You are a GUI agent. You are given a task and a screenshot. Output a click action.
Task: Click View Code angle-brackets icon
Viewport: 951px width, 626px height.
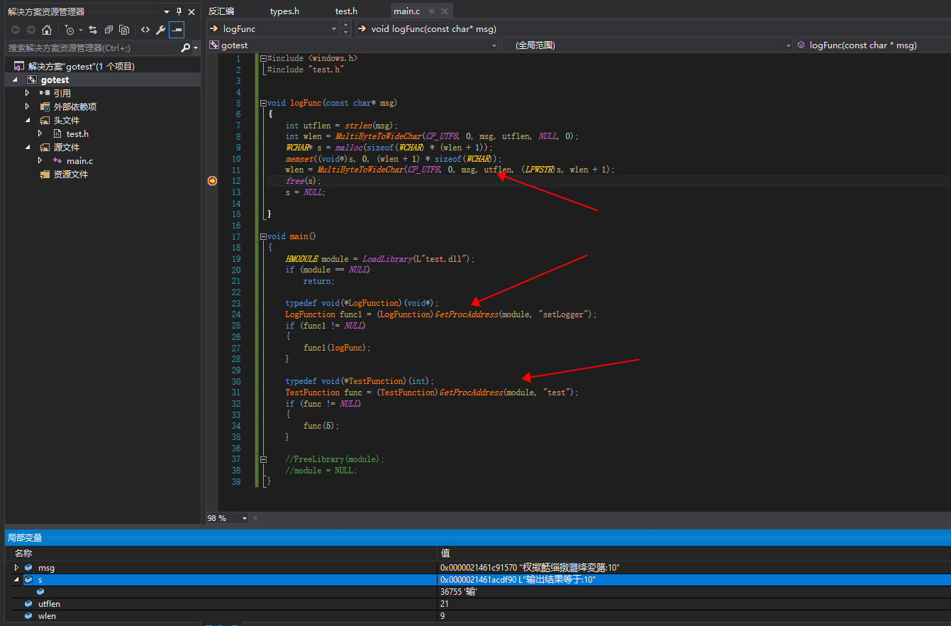[145, 30]
